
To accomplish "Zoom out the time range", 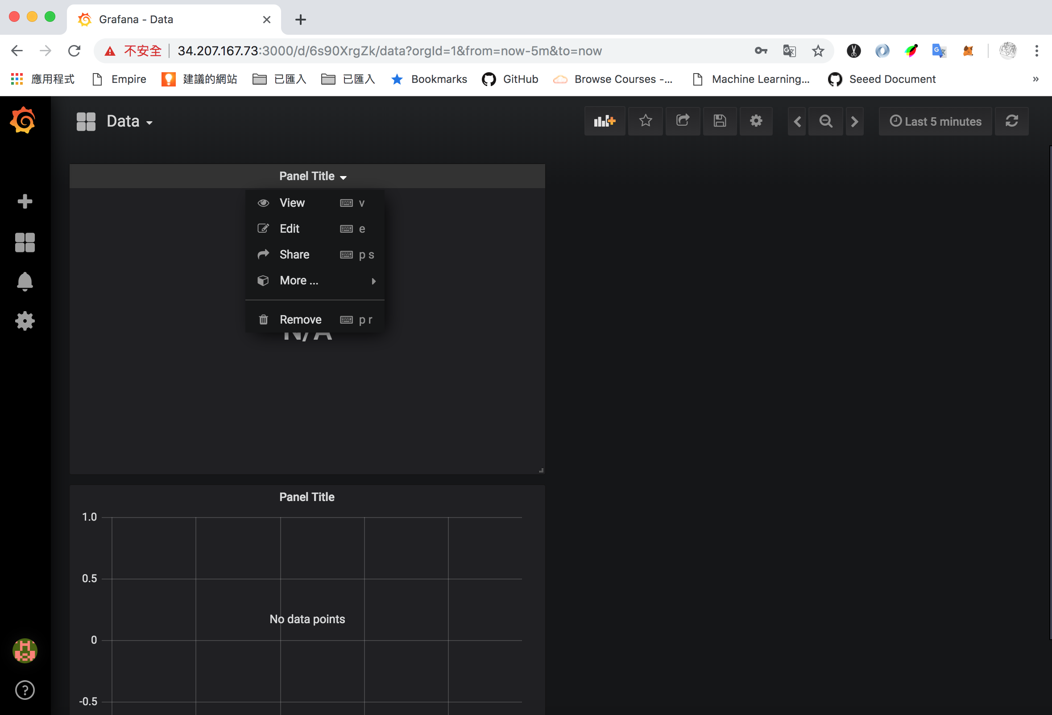I will [826, 121].
